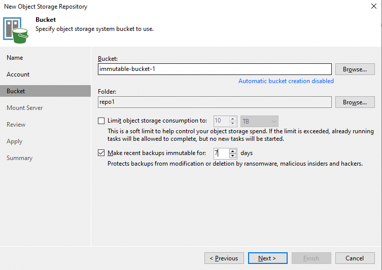Enable Limit object storage consumption checkbox
The height and width of the screenshot is (270, 382).
click(101, 121)
